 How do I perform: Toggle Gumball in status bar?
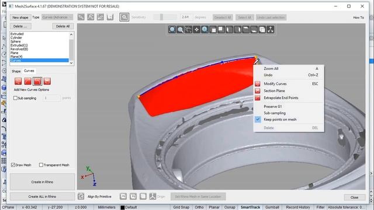click(272, 208)
